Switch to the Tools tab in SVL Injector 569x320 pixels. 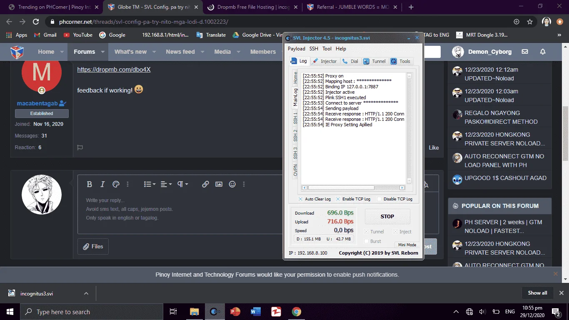pos(401,61)
